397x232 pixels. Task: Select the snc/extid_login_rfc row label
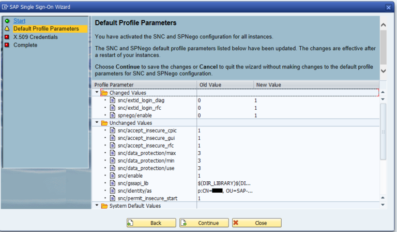tap(140, 108)
